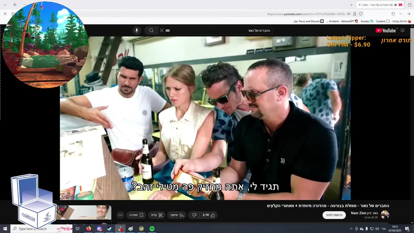Click the taskbar search box
The image size is (414, 233).
click(41, 229)
